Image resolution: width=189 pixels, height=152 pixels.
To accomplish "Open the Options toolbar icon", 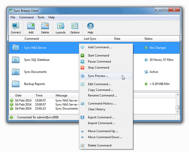I will 75,26.
